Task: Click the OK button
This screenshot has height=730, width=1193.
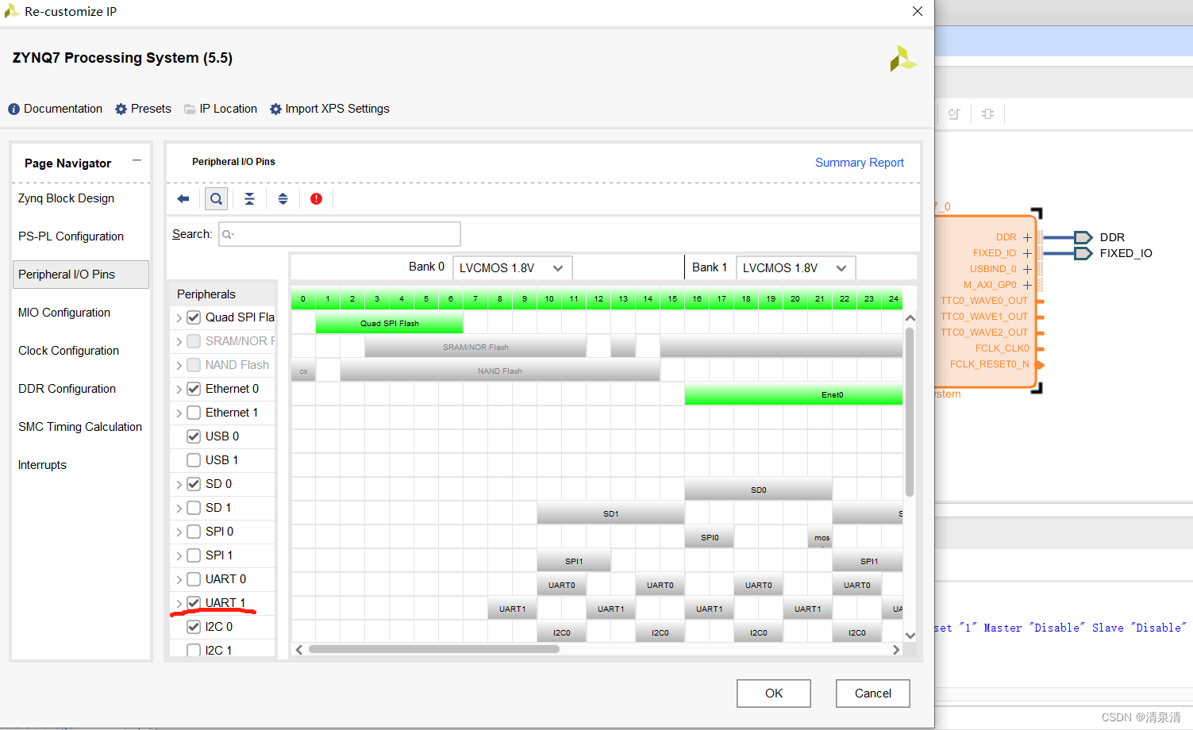Action: tap(774, 693)
